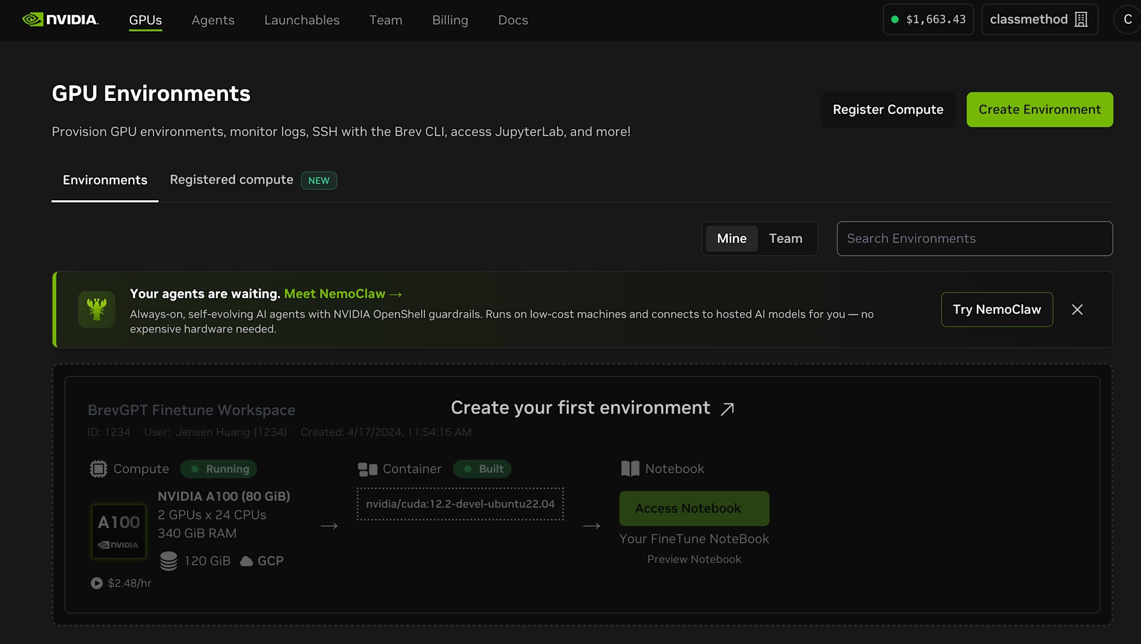
Task: Click the arrow between compute and container
Action: [x=329, y=526]
